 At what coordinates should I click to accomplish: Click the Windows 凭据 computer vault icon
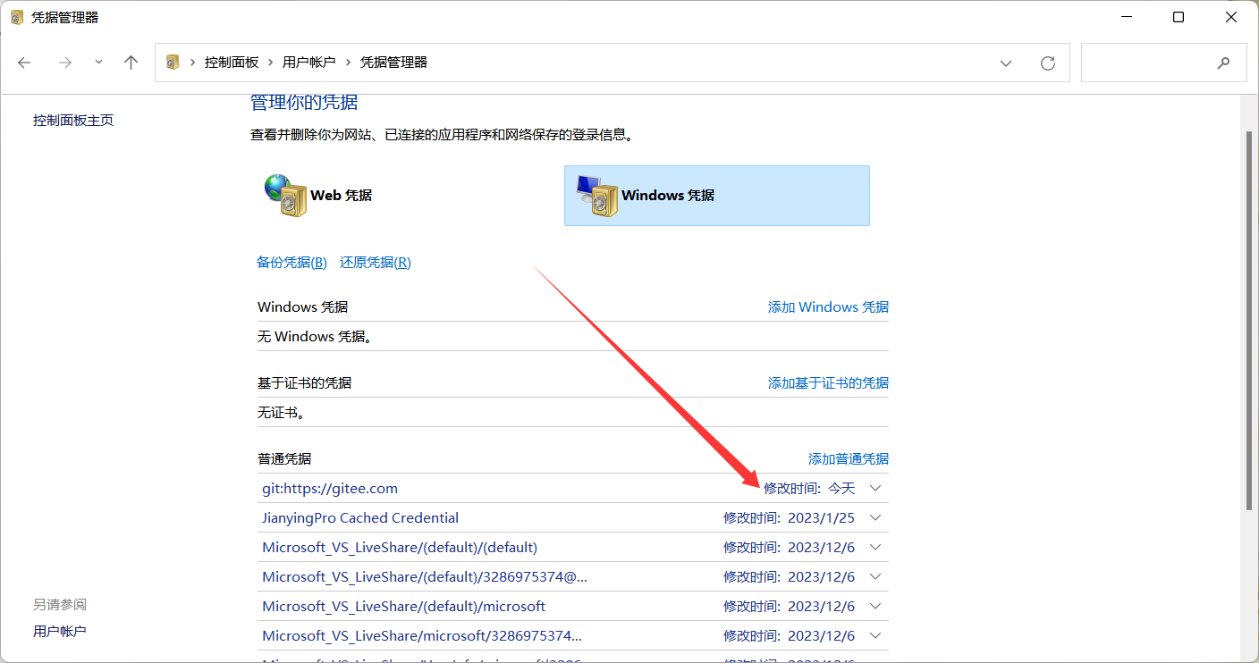(596, 196)
